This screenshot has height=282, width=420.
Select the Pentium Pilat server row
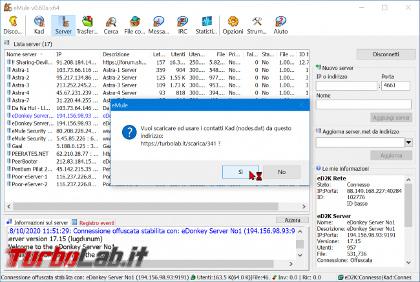tap(58, 169)
